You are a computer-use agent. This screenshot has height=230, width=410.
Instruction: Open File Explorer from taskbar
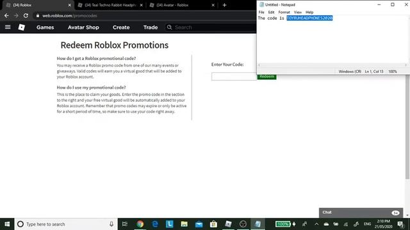(184, 224)
